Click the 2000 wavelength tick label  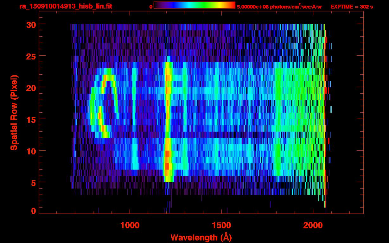(x=313, y=225)
